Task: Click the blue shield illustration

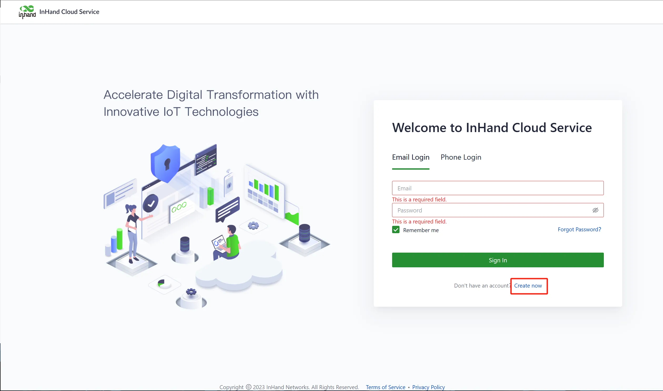Action: 165,163
